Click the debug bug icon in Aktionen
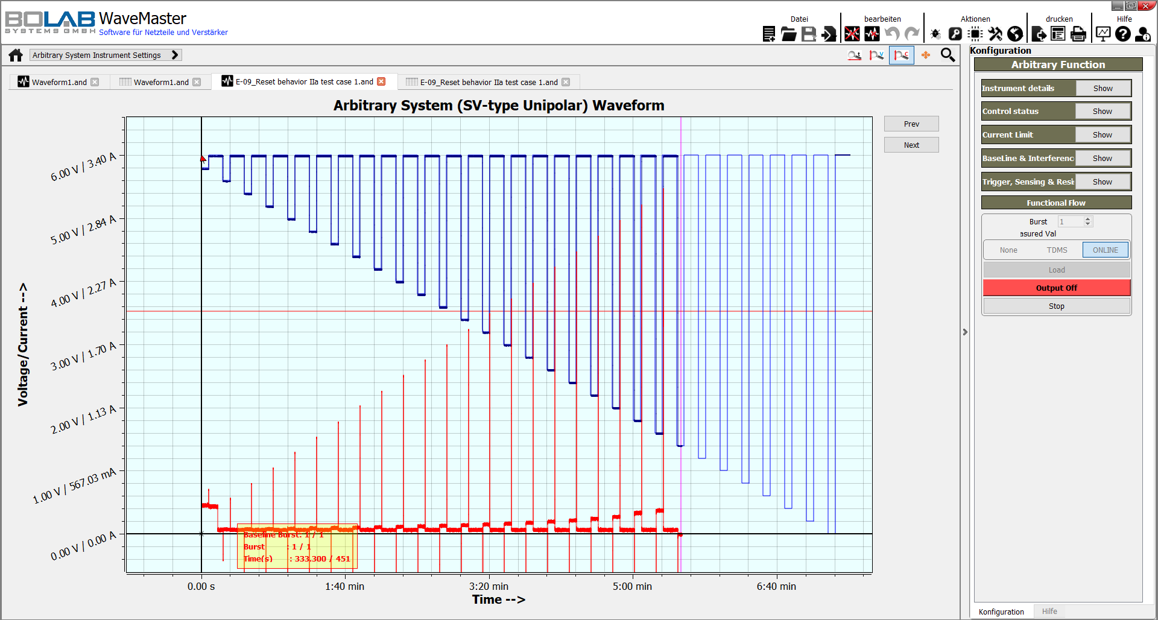Viewport: 1158px width, 620px height. tap(935, 34)
